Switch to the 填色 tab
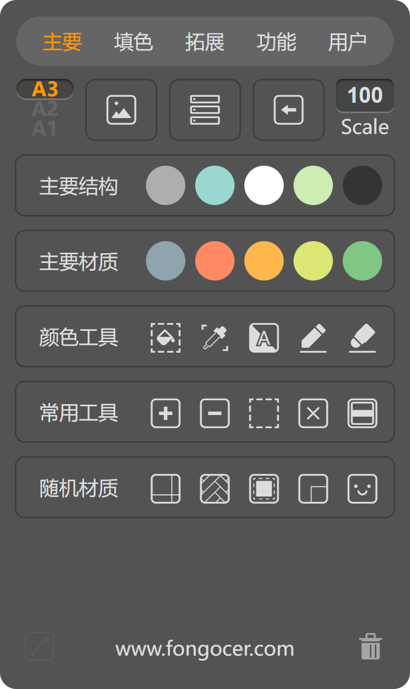 click(x=133, y=42)
